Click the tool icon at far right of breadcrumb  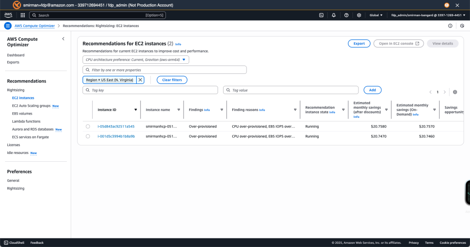[462, 26]
